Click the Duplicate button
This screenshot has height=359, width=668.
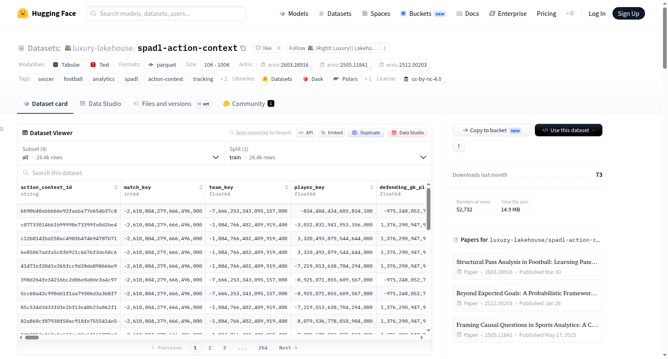tap(366, 133)
